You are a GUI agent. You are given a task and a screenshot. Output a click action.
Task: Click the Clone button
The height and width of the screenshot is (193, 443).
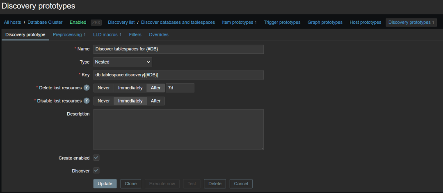(131, 184)
